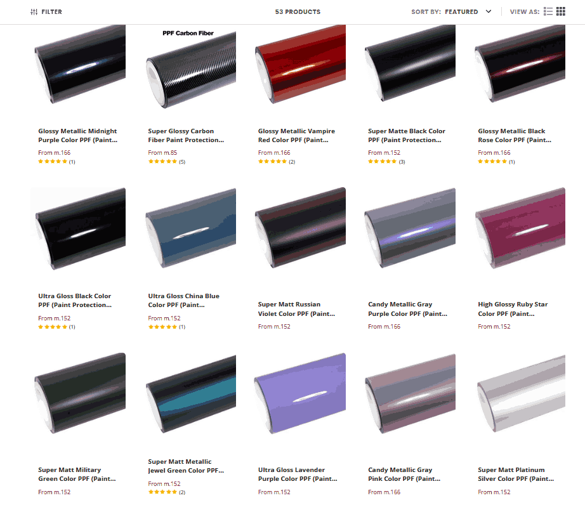Open Super Matt Russian Violet product title
Image resolution: width=585 pixels, height=505 pixels.
point(296,309)
